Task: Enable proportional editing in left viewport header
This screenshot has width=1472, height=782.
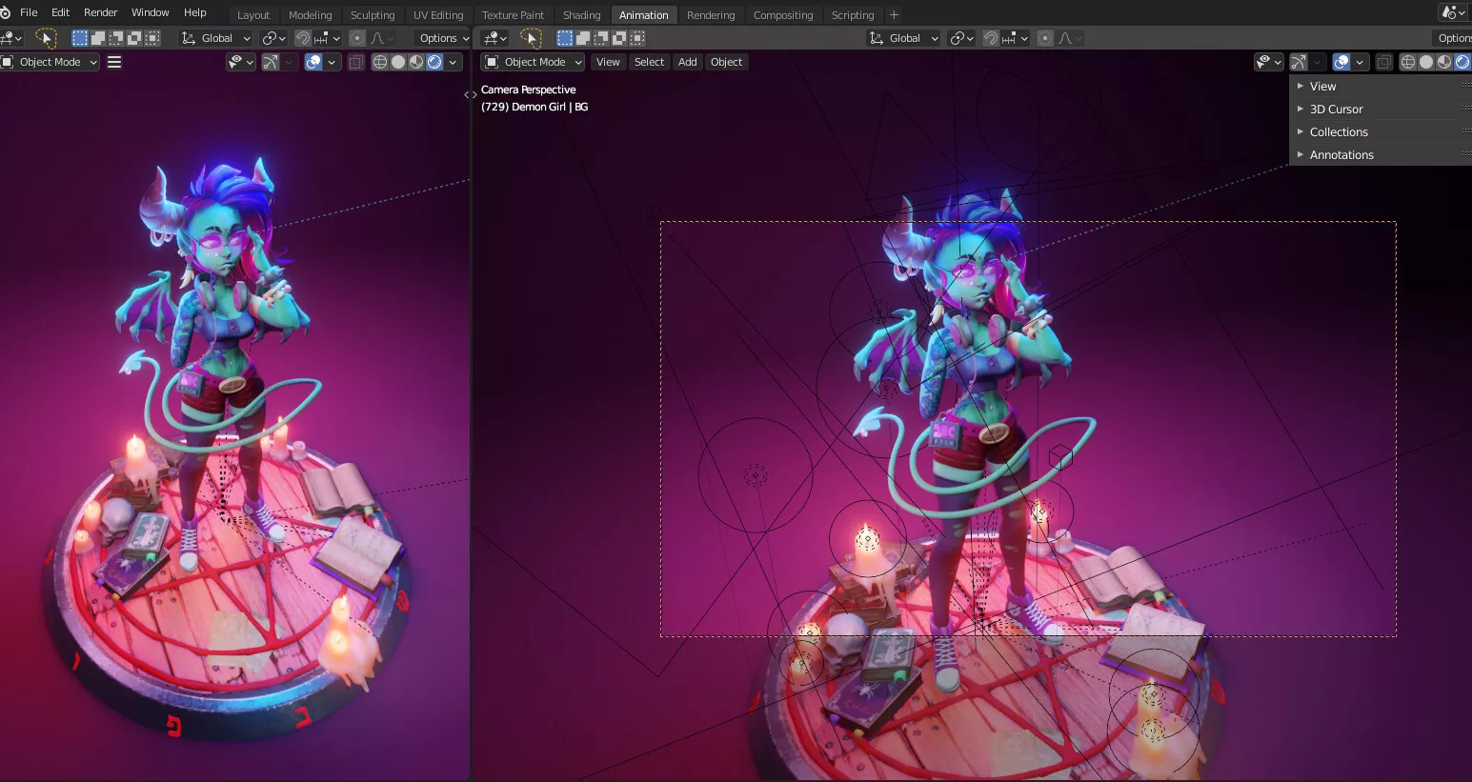Action: (357, 38)
